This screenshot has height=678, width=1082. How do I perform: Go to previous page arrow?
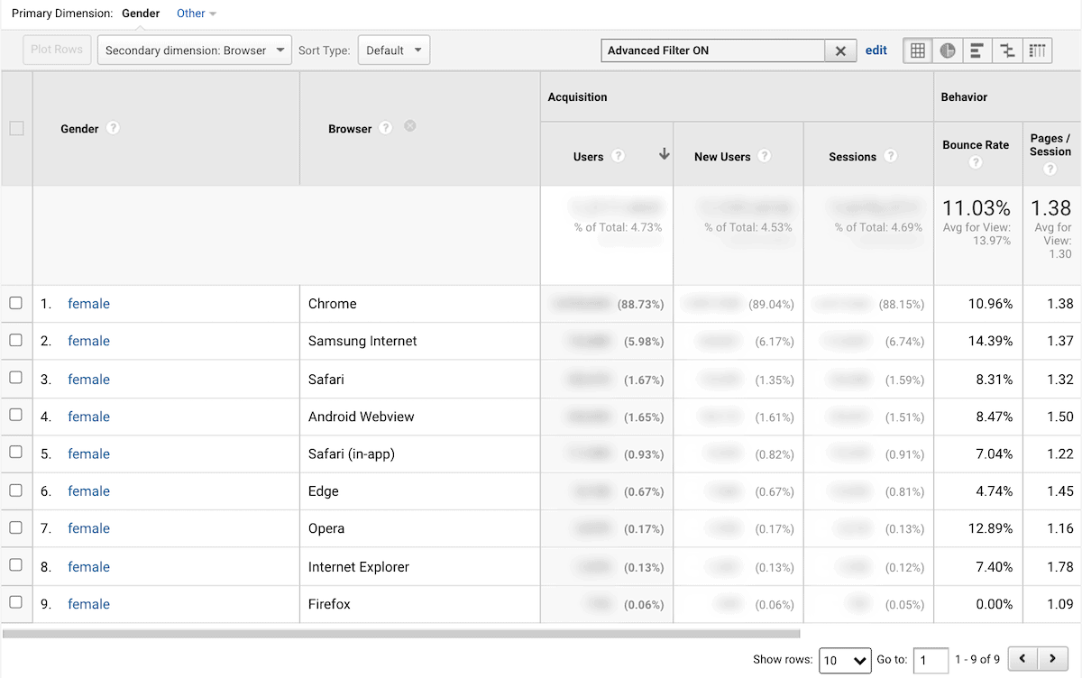[1022, 660]
